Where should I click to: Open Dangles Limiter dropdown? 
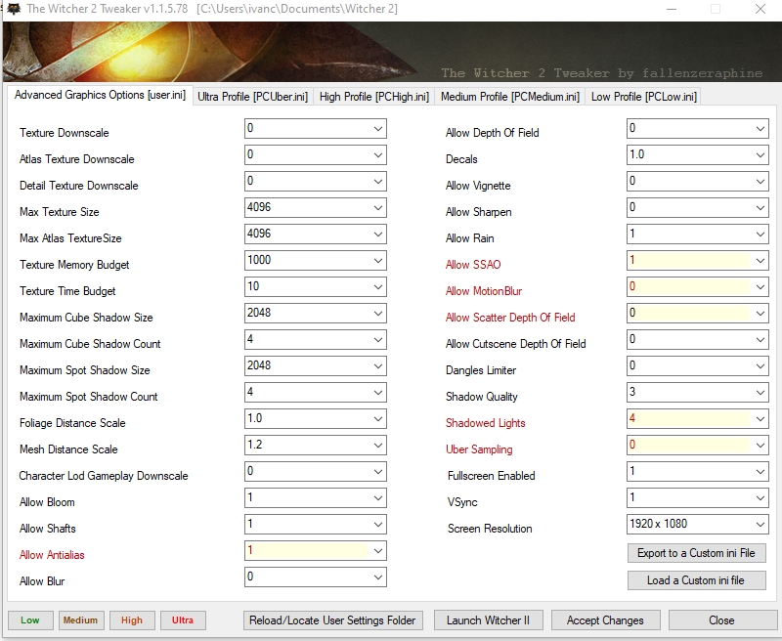(697, 366)
